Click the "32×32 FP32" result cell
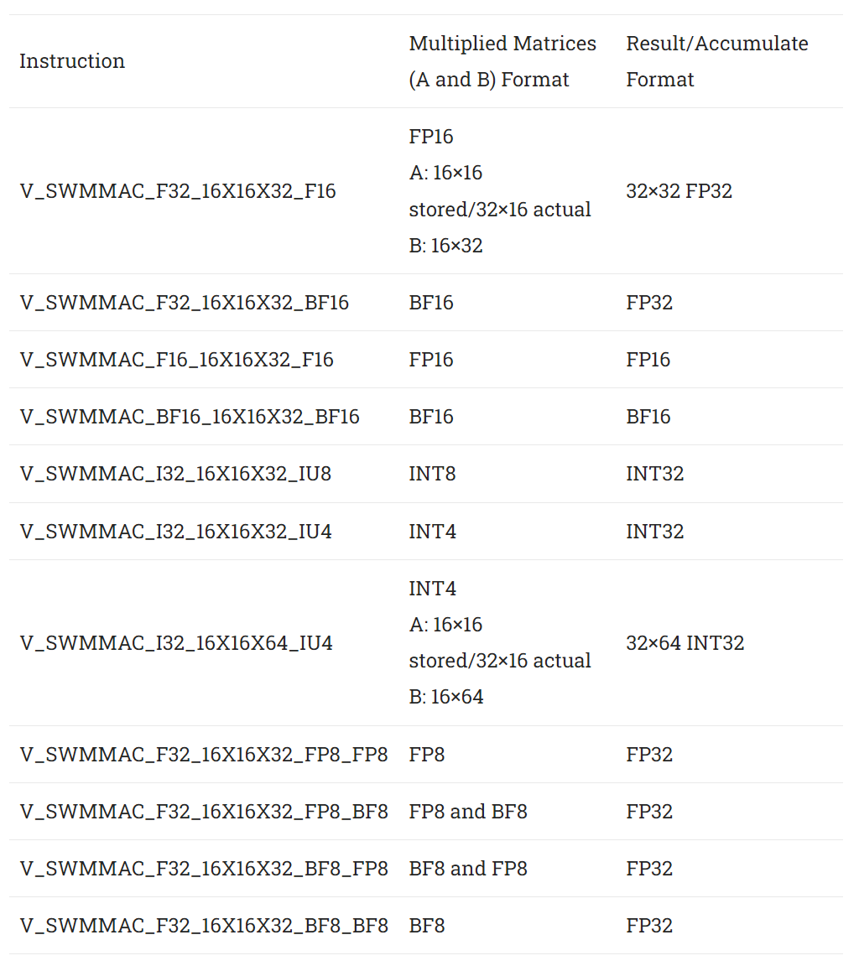Image resolution: width=859 pixels, height=966 pixels. pyautogui.click(x=679, y=191)
